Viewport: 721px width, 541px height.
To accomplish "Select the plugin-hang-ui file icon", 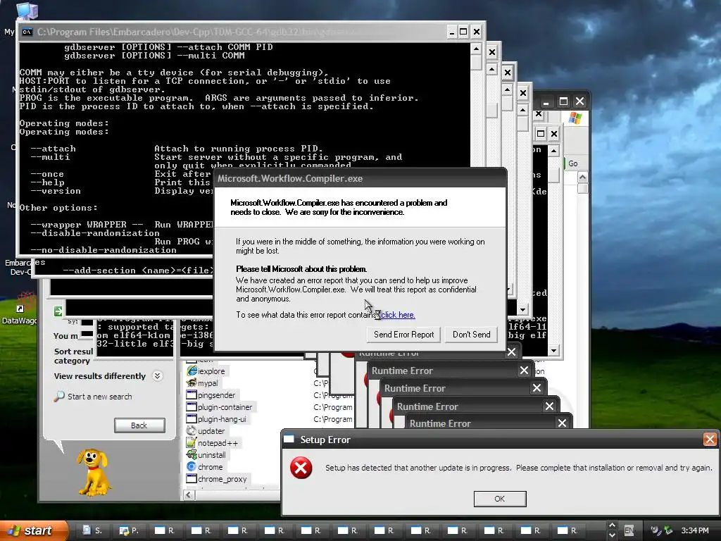I will 192,418.
